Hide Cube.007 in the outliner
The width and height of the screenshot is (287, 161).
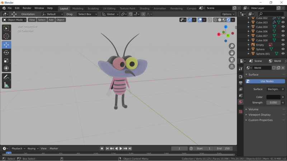tap(283, 36)
